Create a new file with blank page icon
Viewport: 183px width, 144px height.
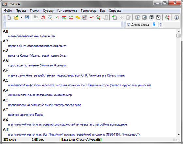pos(9,18)
